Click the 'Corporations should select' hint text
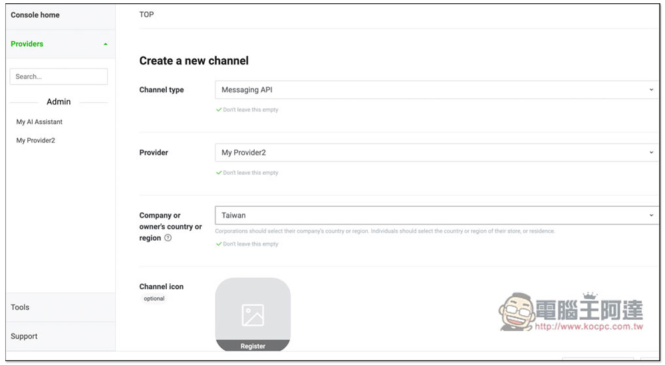This screenshot has width=665, height=365. click(x=385, y=231)
